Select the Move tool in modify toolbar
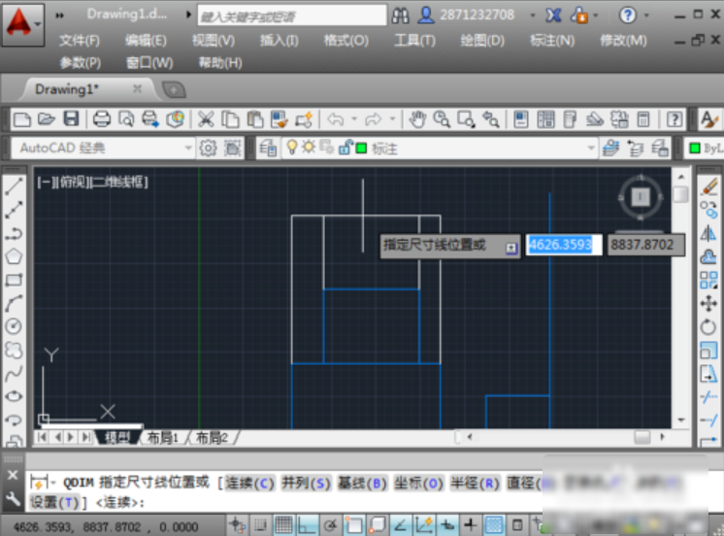The width and height of the screenshot is (724, 536). 708,304
